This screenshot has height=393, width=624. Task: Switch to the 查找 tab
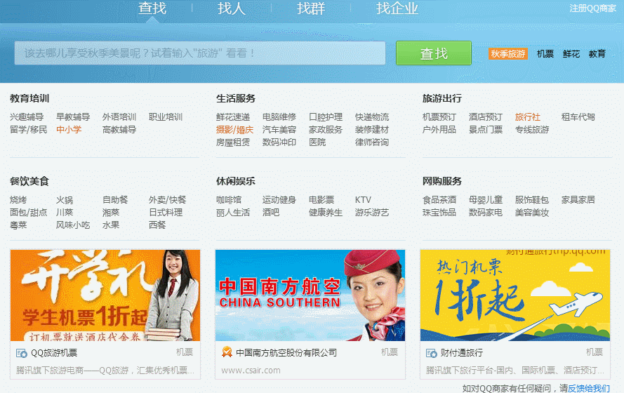pyautogui.click(x=152, y=8)
